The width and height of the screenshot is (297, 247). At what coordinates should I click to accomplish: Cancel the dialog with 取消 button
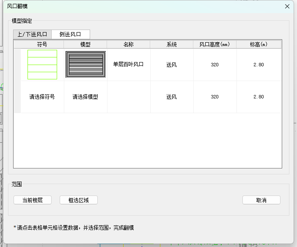[261, 200]
